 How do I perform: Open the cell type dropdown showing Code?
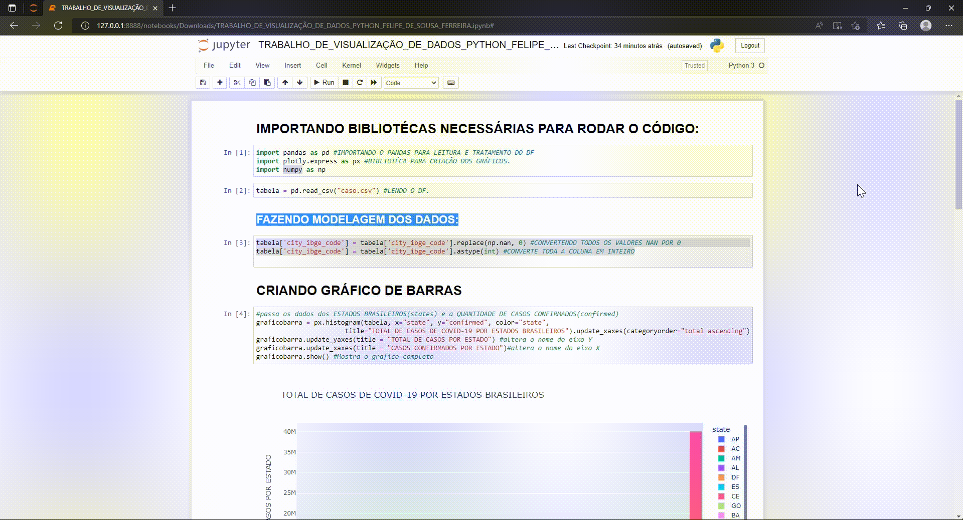pos(410,83)
